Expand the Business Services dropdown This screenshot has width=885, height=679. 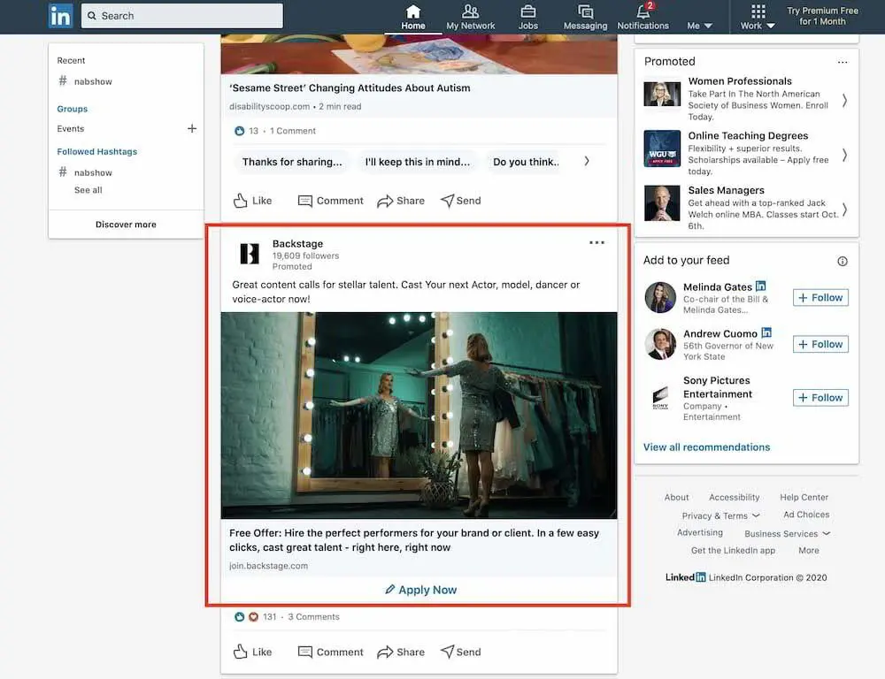787,533
